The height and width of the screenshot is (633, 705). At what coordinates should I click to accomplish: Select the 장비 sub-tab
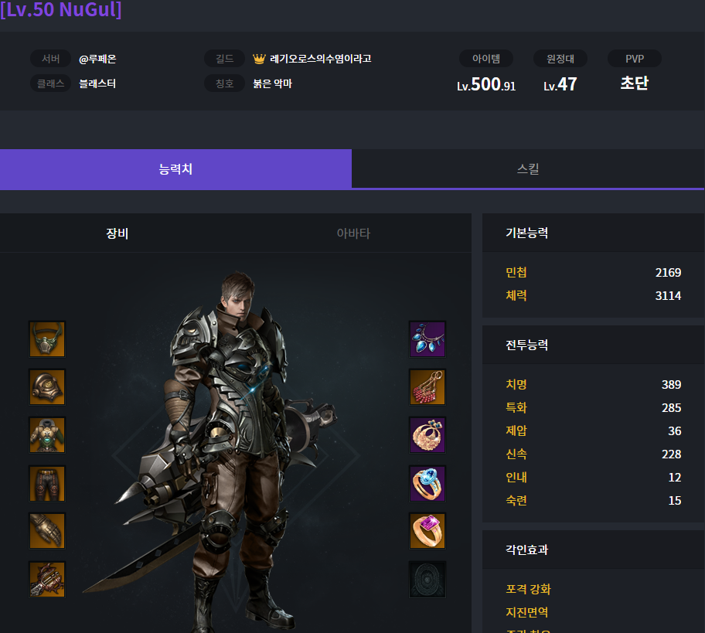click(x=117, y=233)
